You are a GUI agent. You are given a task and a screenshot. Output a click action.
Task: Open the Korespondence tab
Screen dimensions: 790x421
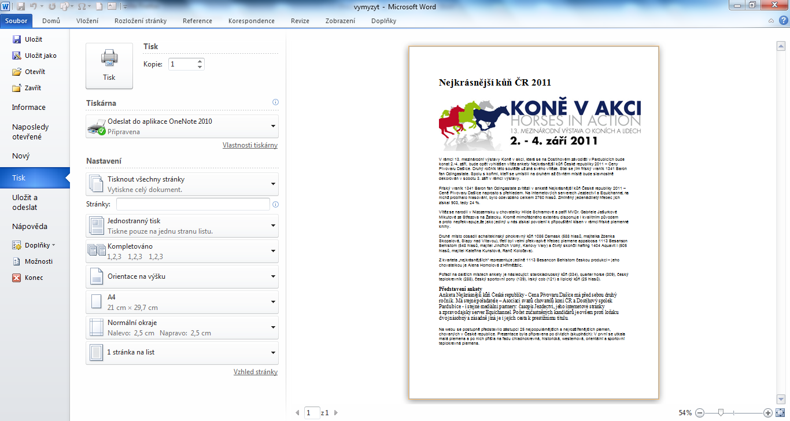coord(252,21)
